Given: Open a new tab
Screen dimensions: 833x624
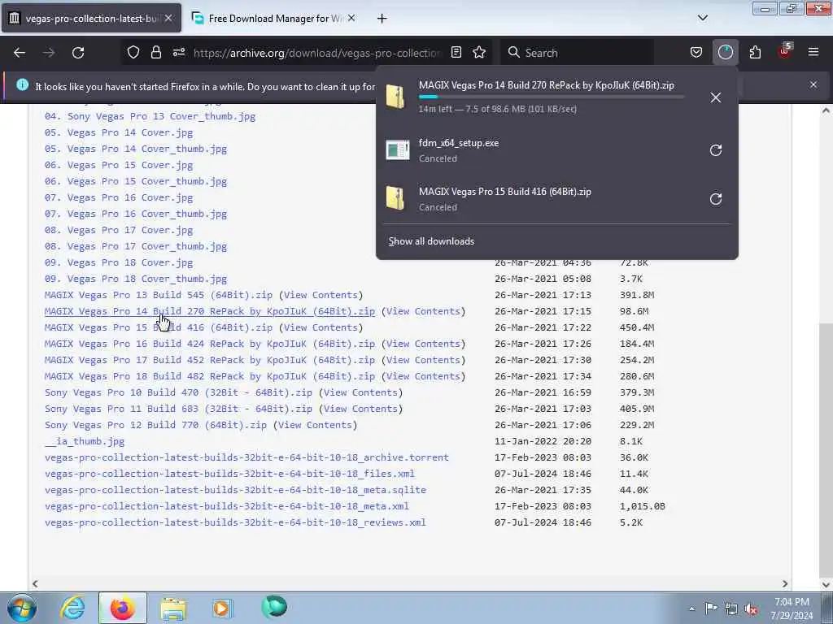Looking at the screenshot, I should click(x=382, y=19).
